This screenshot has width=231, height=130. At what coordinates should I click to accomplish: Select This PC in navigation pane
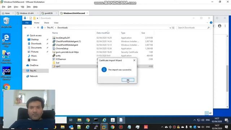tap(33, 71)
